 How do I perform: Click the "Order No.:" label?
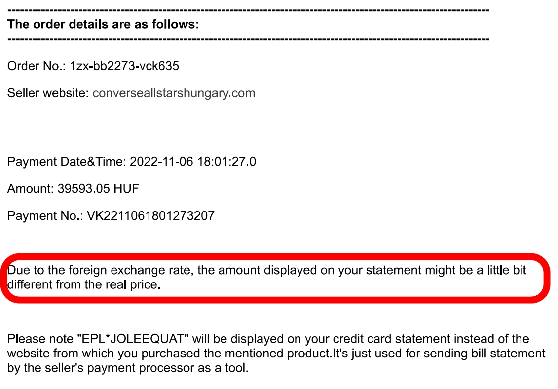pyautogui.click(x=37, y=66)
